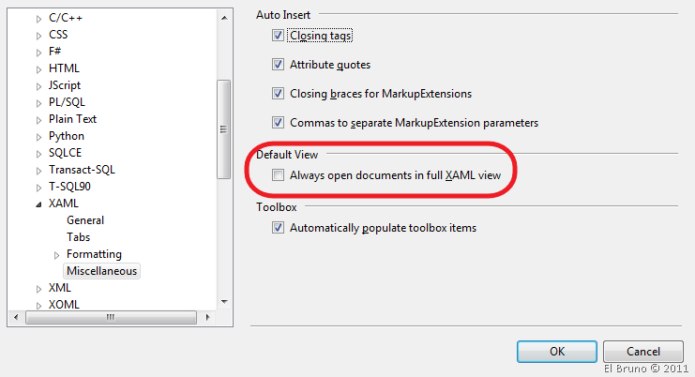Disable Attribute quotes auto insert
695x377 pixels.
278,65
